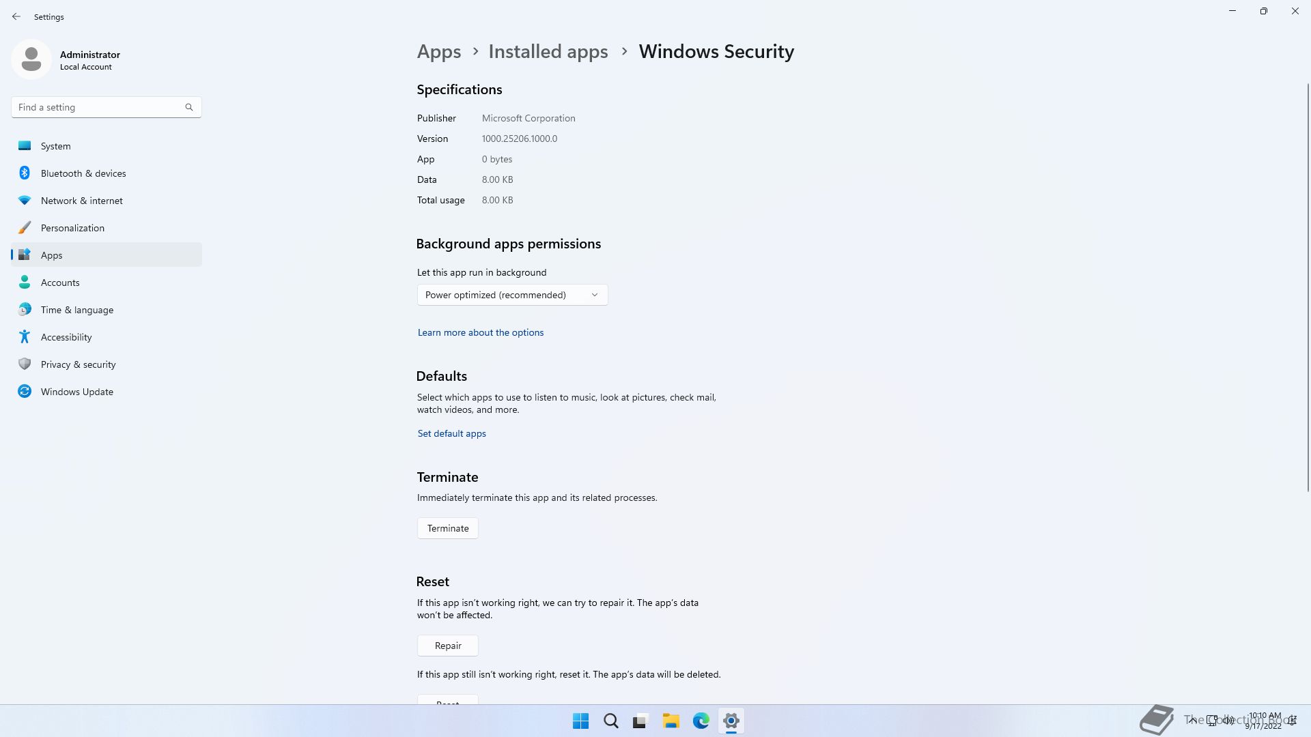Click the Administrator profile avatar
The width and height of the screenshot is (1311, 737).
coord(31,59)
